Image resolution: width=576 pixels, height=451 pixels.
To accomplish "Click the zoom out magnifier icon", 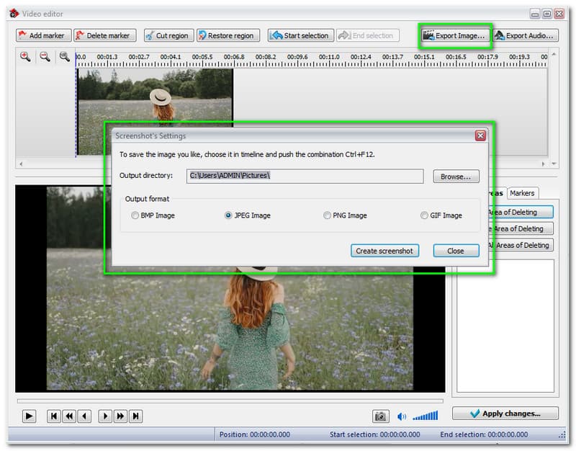I will tap(45, 57).
